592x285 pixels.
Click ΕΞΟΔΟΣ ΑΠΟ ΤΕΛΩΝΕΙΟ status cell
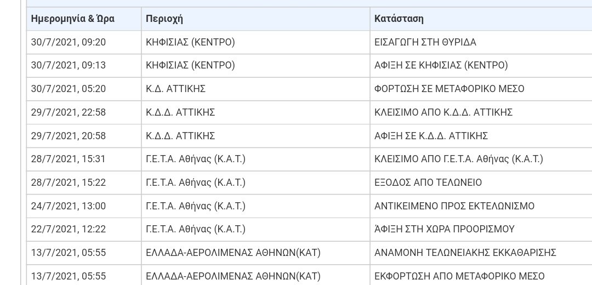(x=481, y=183)
